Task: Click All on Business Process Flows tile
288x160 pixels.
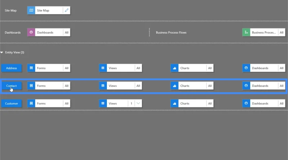Action: click(282, 32)
